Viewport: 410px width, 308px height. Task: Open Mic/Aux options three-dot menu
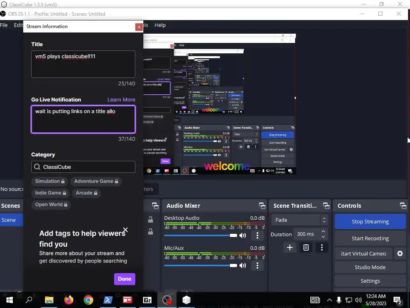coord(257,265)
